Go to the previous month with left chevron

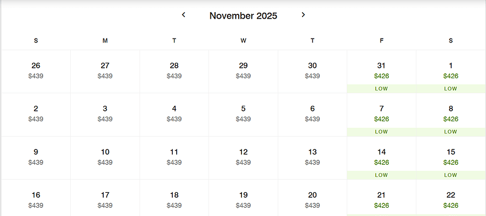183,15
